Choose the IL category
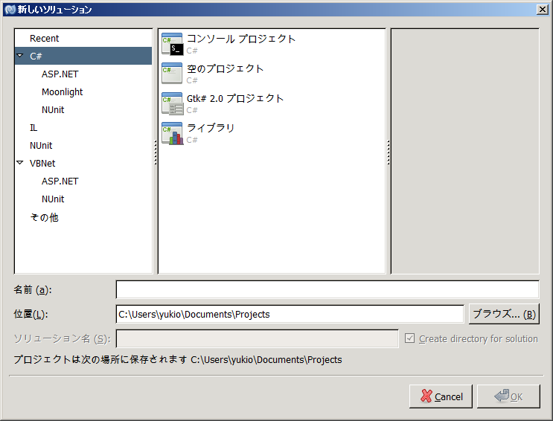The image size is (553, 421). [33, 127]
